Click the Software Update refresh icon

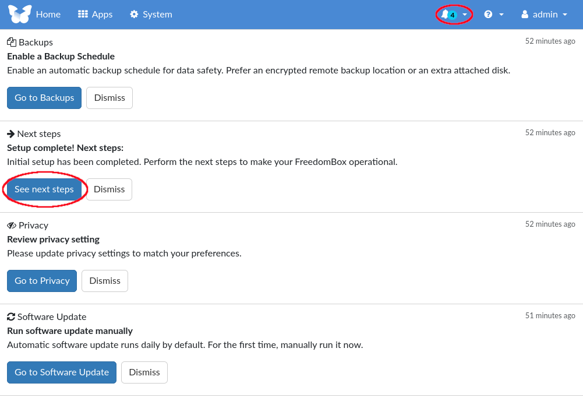pyautogui.click(x=11, y=316)
